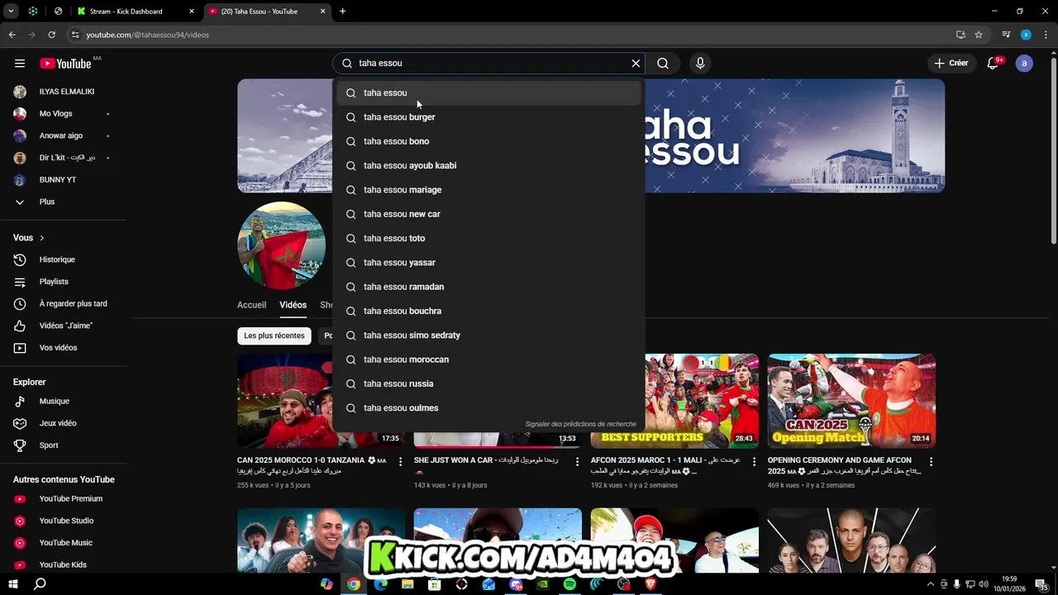Screen dimensions: 1058x595
Task: Select suggestion 'taha essou new car'
Action: 488,214
